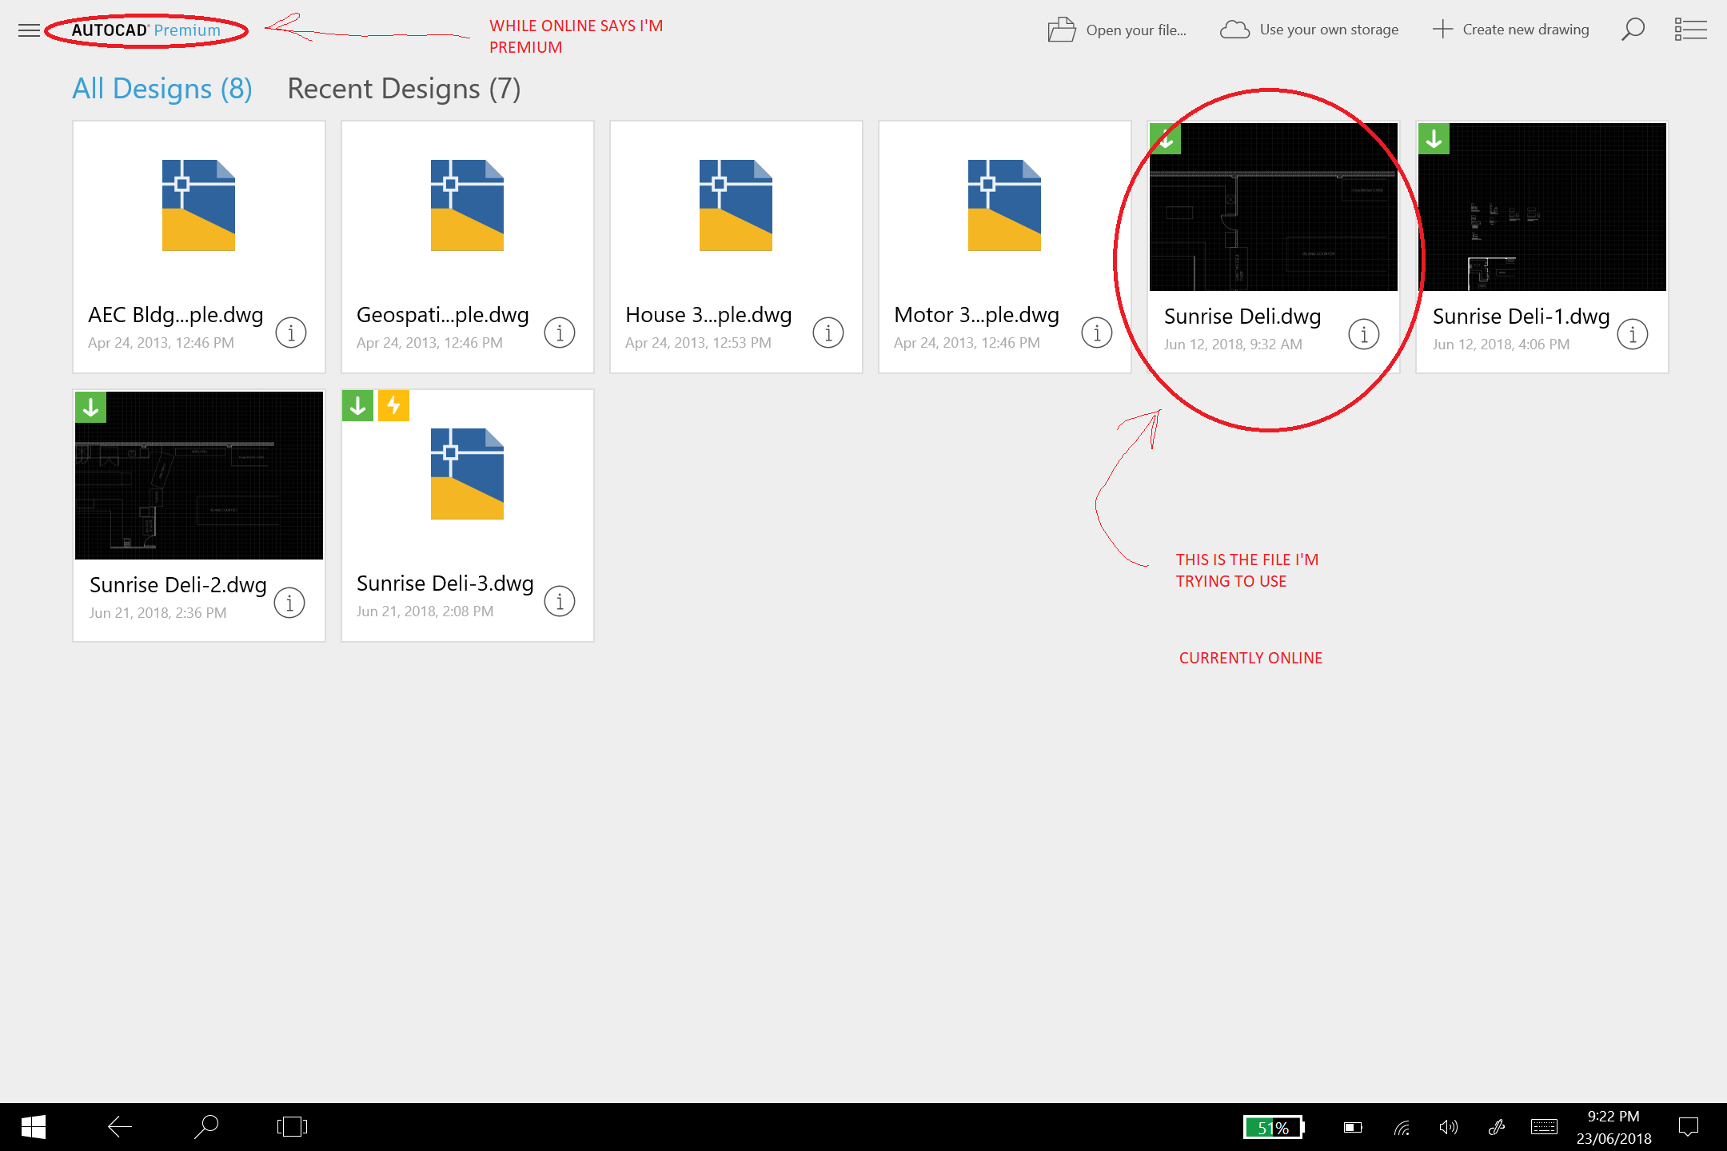Image resolution: width=1727 pixels, height=1151 pixels.
Task: Switch to Recent Designs (7) tab
Action: 404,89
